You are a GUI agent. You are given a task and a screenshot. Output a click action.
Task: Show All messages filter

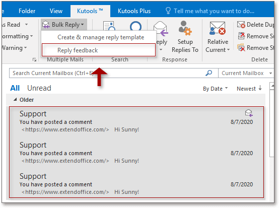(15, 88)
